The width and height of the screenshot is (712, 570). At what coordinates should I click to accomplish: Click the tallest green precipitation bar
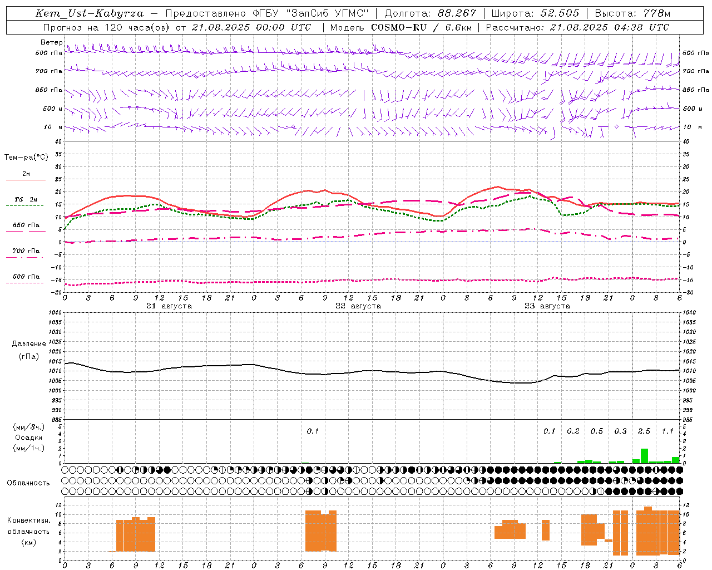point(644,456)
